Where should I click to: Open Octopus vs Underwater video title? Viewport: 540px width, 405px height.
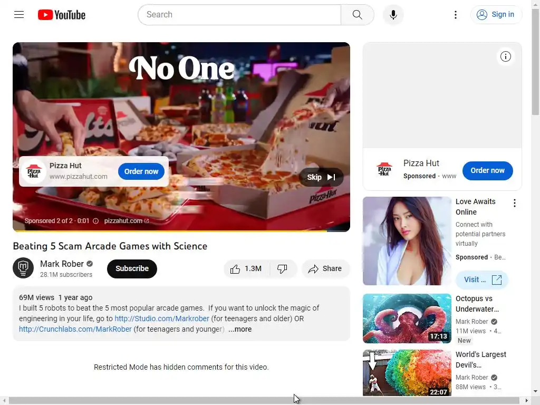pos(477,304)
